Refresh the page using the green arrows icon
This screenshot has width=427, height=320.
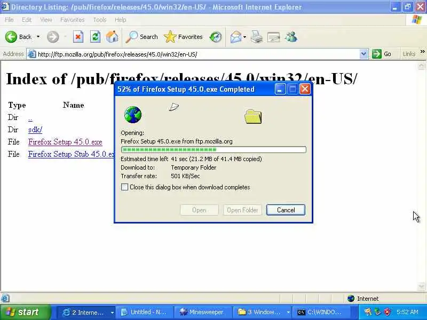coord(95,37)
